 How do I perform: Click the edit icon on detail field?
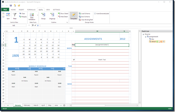[x=159, y=42]
